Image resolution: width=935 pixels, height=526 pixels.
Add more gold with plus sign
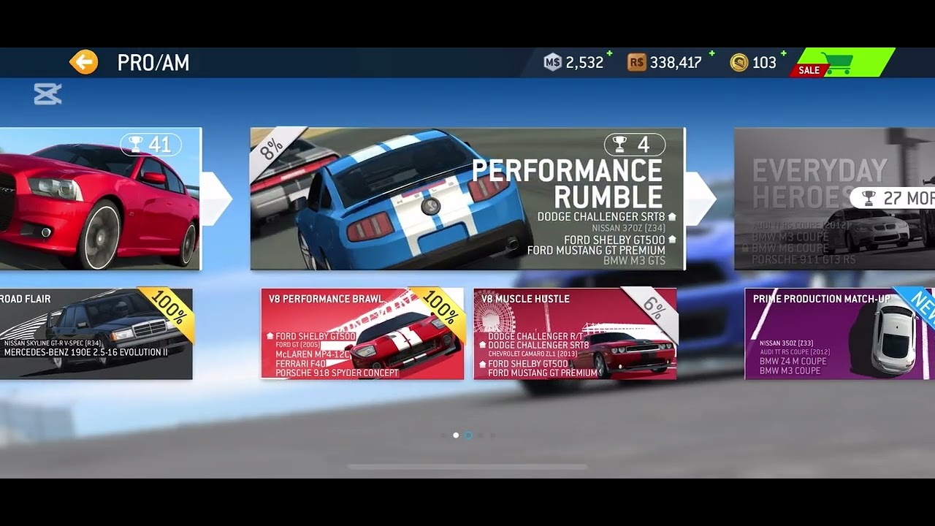(784, 54)
